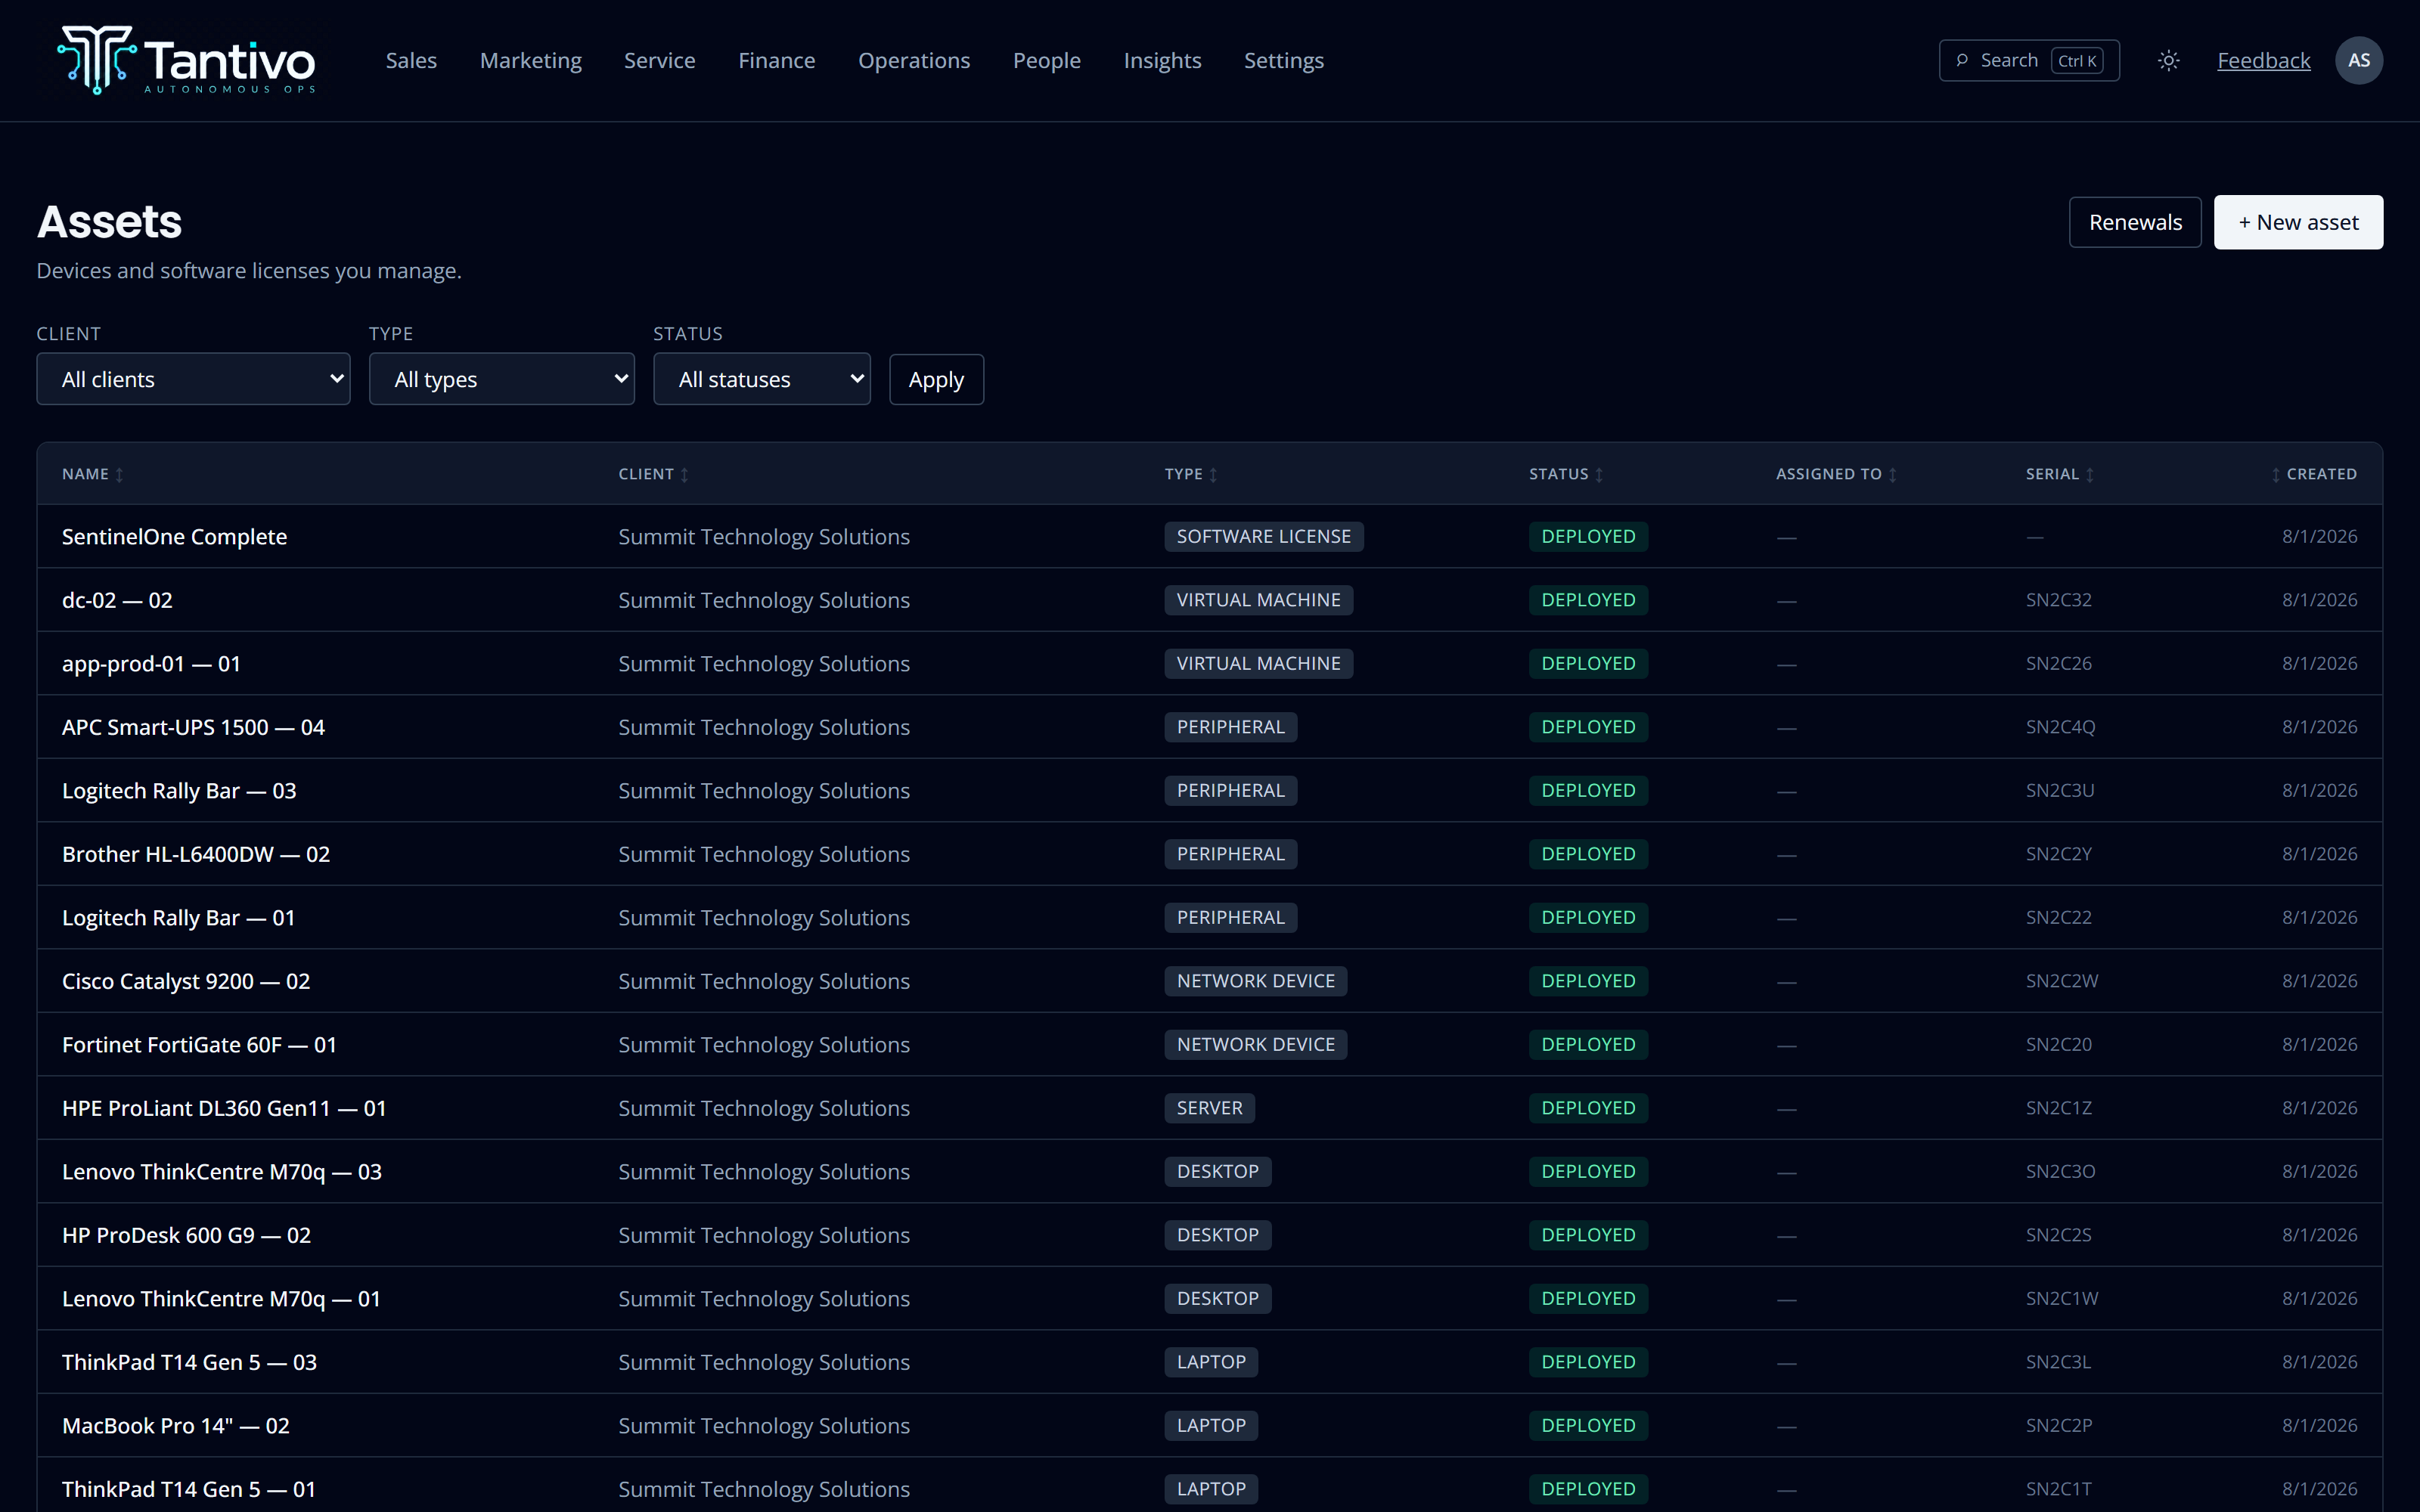Open HPE ProLiant DL360 Gen11 — 01 asset
This screenshot has height=1512, width=2420.
click(224, 1108)
